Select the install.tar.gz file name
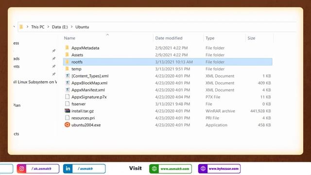This screenshot has width=311, height=175. (83, 111)
